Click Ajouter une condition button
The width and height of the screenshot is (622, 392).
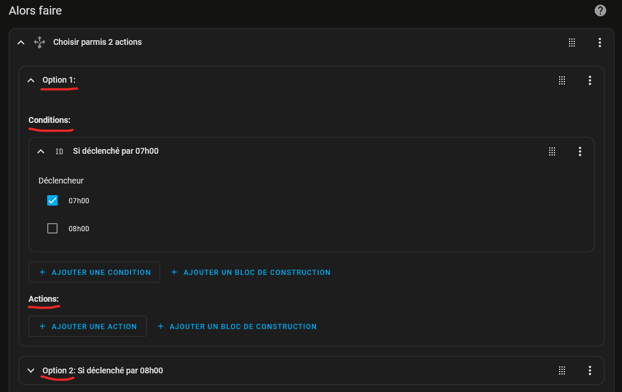pyautogui.click(x=94, y=272)
